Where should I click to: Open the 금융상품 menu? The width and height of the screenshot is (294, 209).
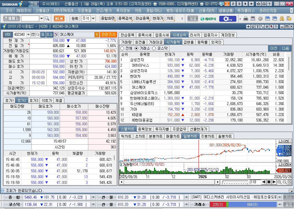click(226, 10)
